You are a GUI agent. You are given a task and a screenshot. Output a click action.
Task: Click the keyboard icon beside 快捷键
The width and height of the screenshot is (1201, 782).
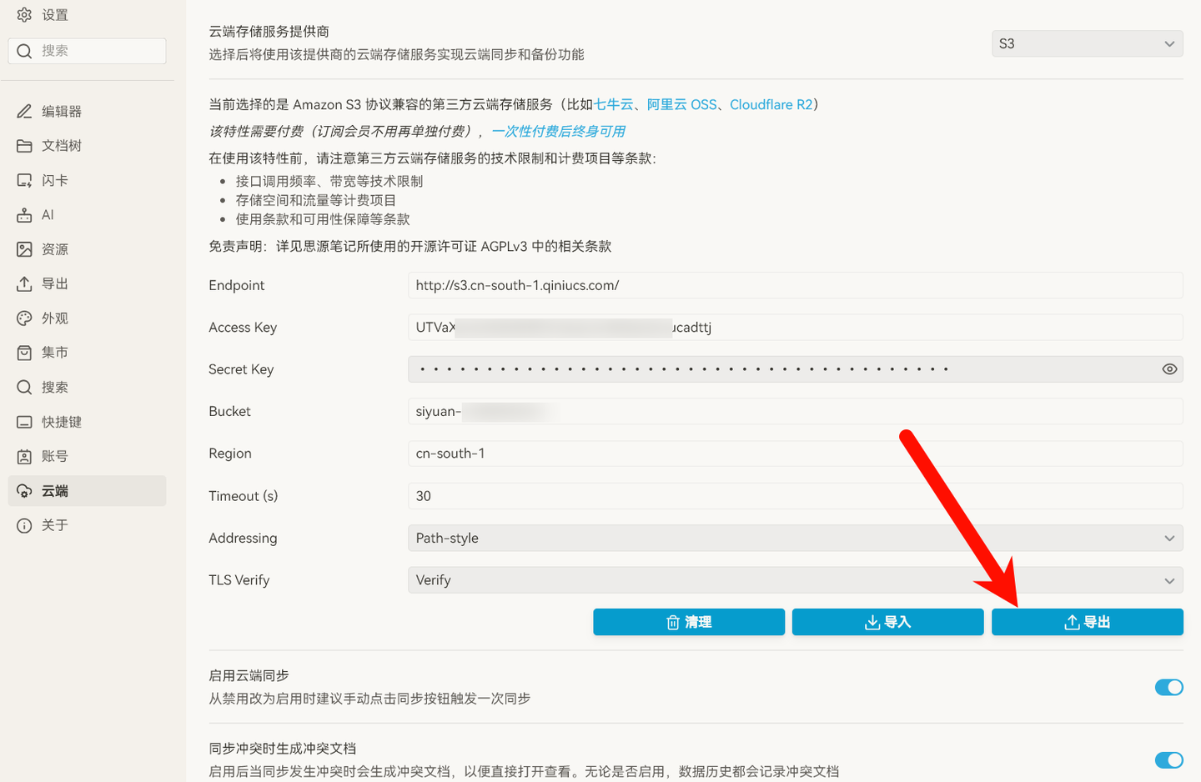pyautogui.click(x=24, y=422)
